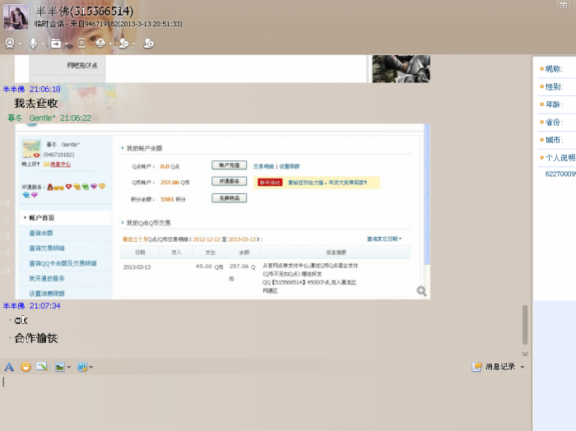Click the send picture icon

click(60, 367)
